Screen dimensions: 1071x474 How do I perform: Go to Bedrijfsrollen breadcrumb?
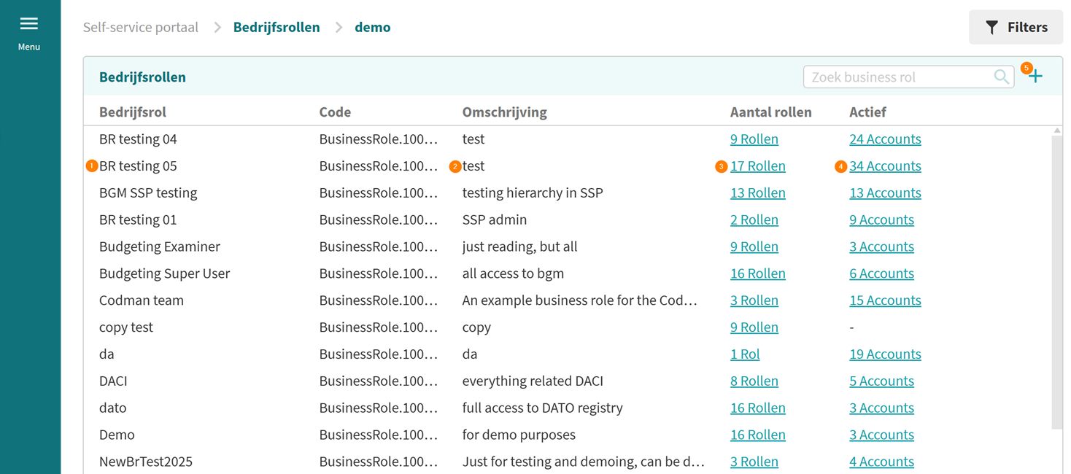tap(276, 28)
